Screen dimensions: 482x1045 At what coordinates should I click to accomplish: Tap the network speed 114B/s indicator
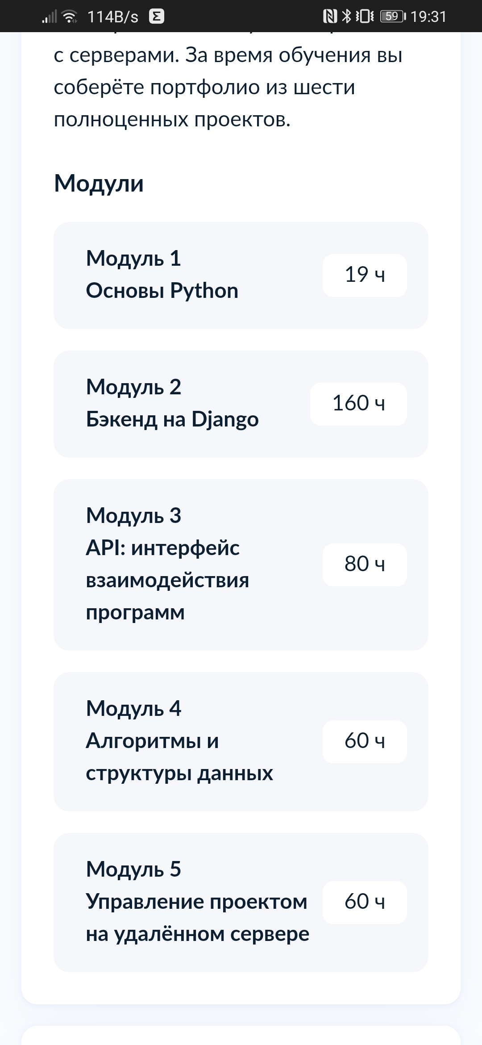click(113, 17)
